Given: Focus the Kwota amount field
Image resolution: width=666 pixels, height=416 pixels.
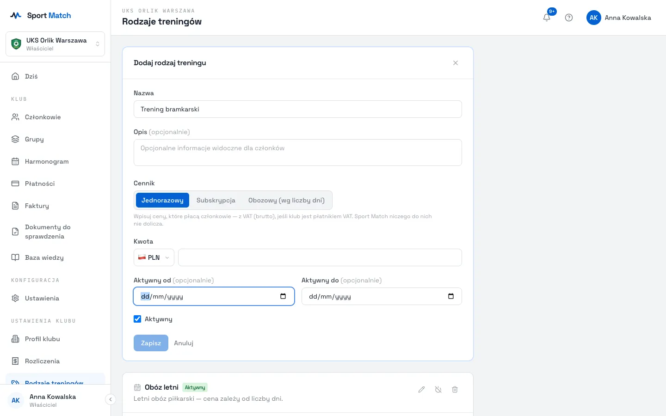Looking at the screenshot, I should 320,257.
